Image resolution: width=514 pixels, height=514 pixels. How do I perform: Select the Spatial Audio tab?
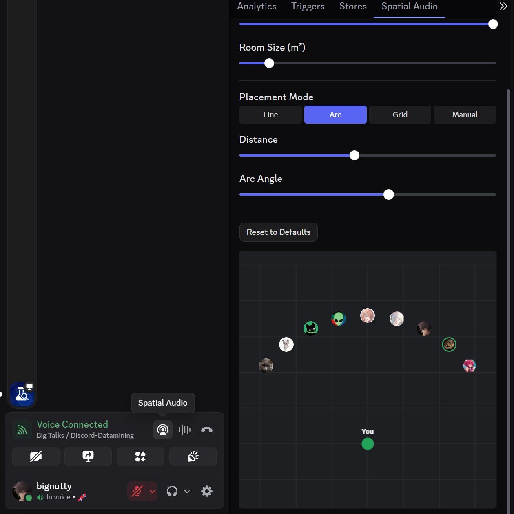(x=410, y=7)
